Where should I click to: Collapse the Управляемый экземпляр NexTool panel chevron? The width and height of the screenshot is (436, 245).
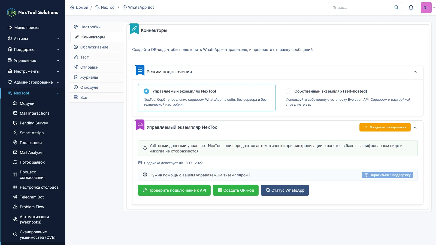(x=415, y=127)
